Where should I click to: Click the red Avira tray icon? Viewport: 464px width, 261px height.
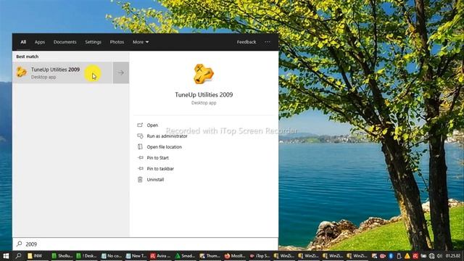point(415,256)
